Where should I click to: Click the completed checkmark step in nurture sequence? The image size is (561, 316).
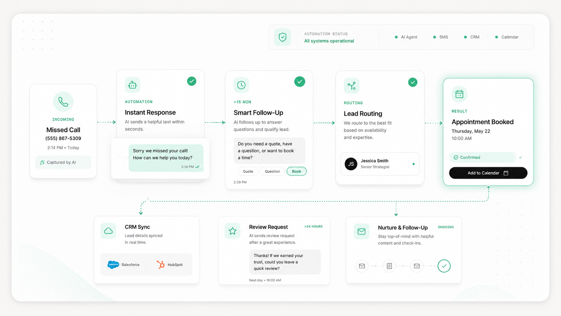444,266
